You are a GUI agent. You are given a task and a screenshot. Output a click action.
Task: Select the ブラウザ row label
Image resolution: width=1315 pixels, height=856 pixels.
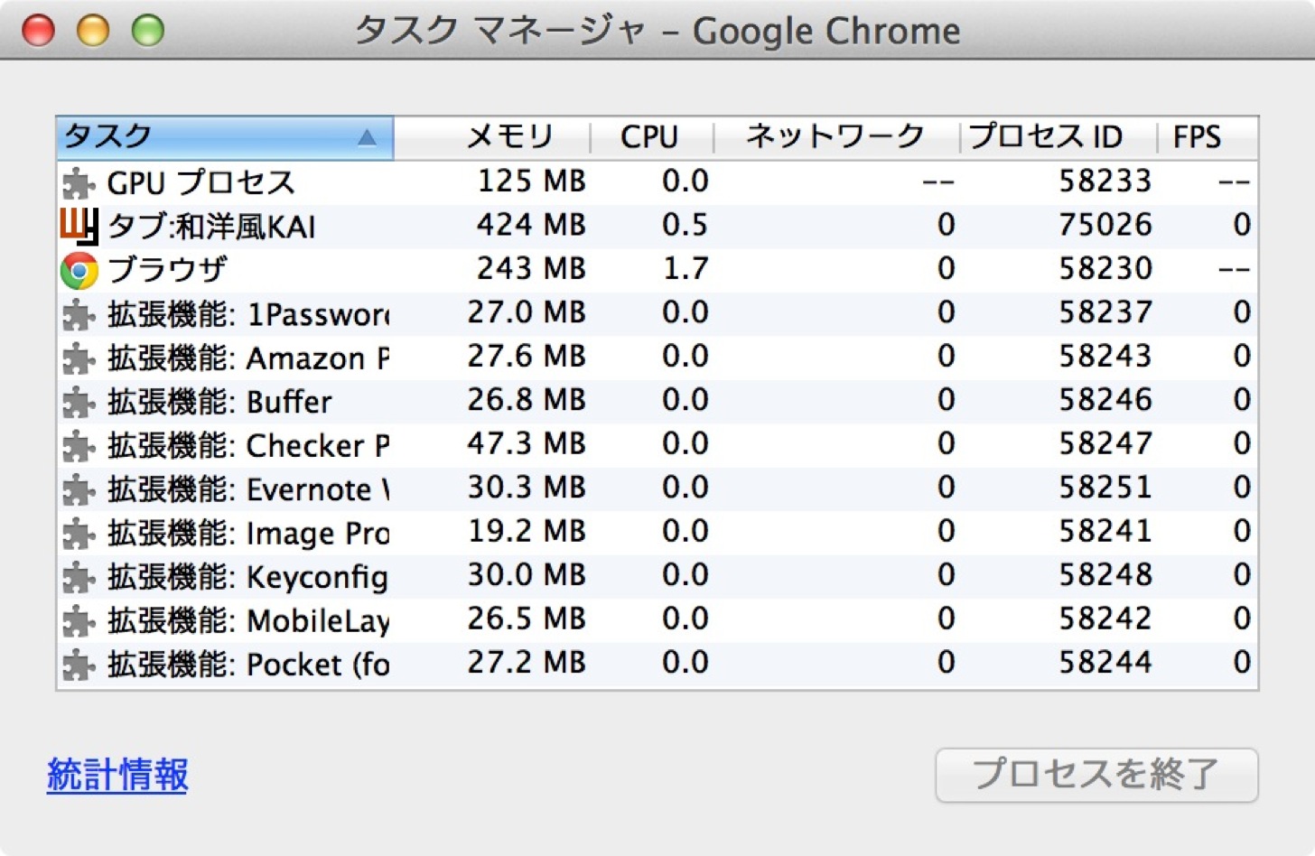(167, 270)
